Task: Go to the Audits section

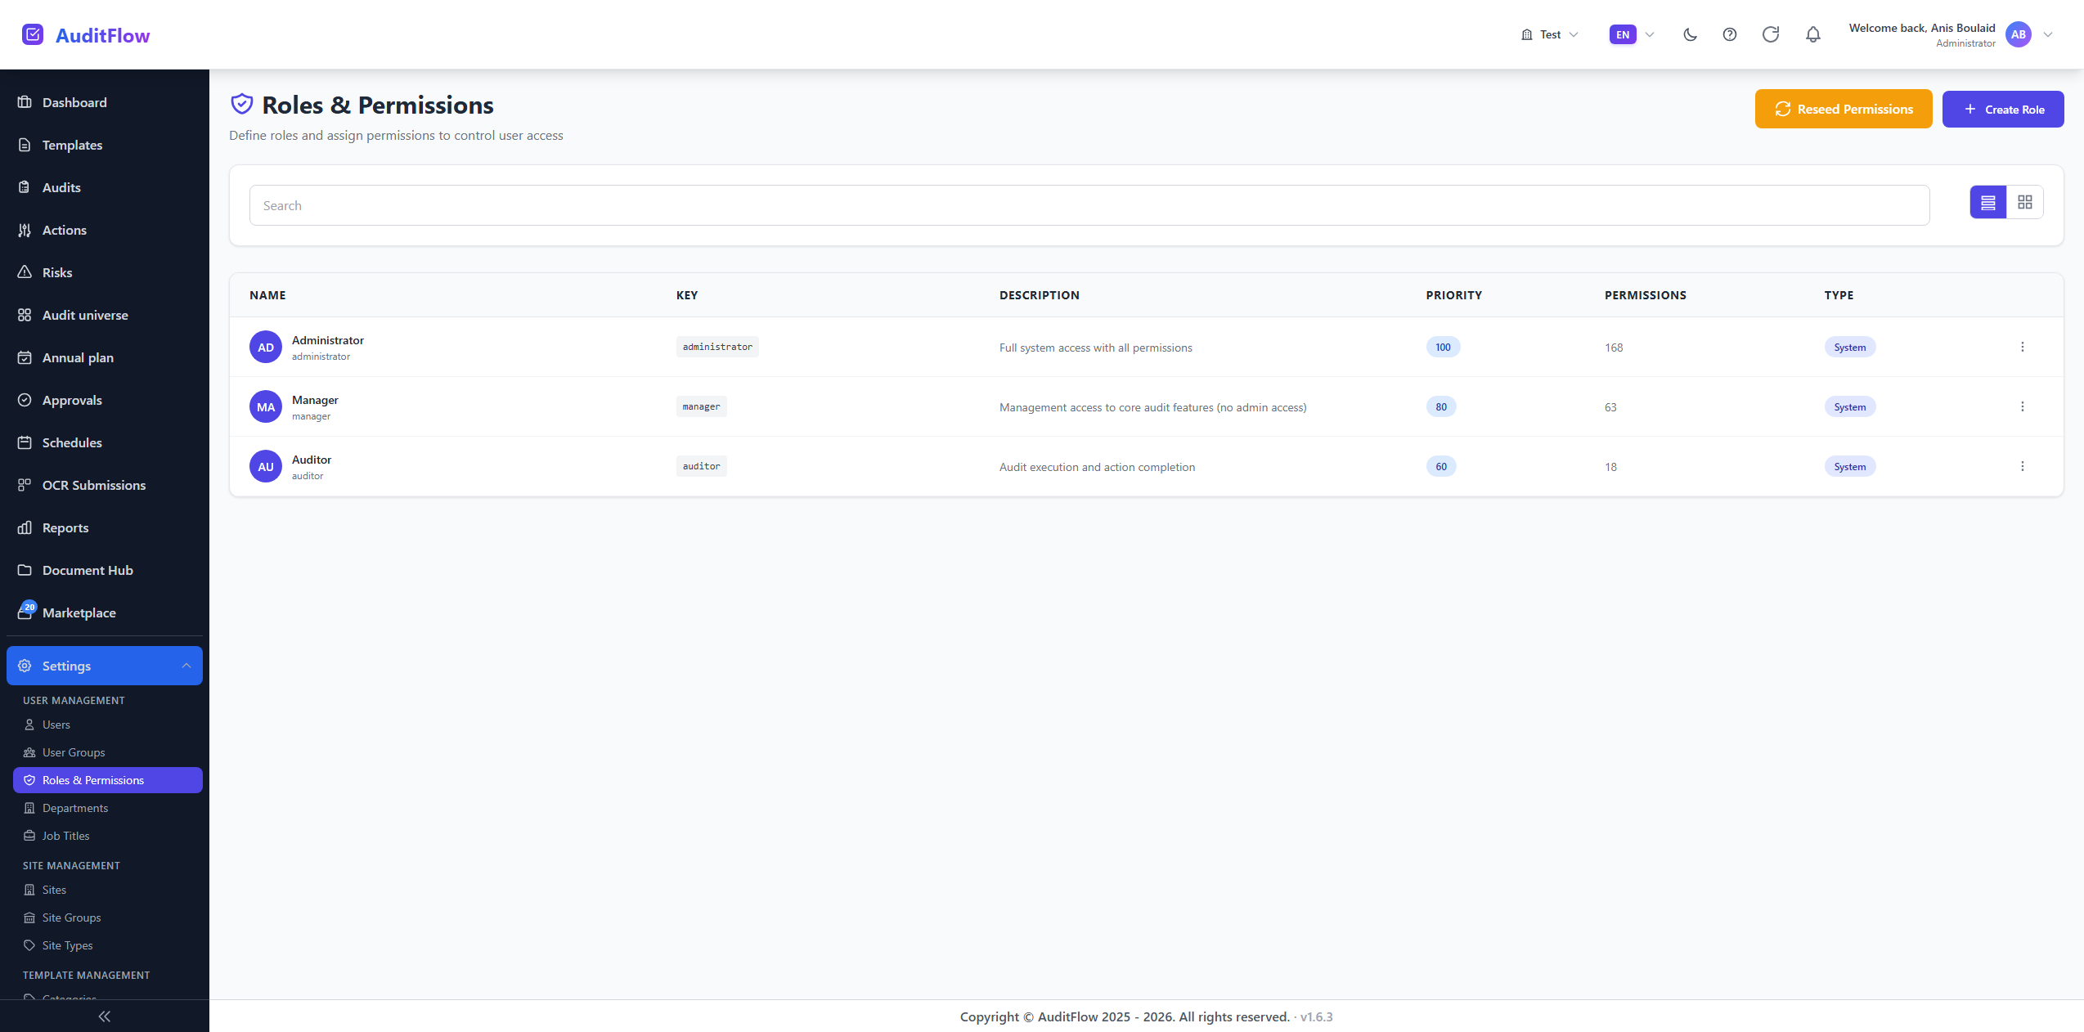Action: pos(105,187)
